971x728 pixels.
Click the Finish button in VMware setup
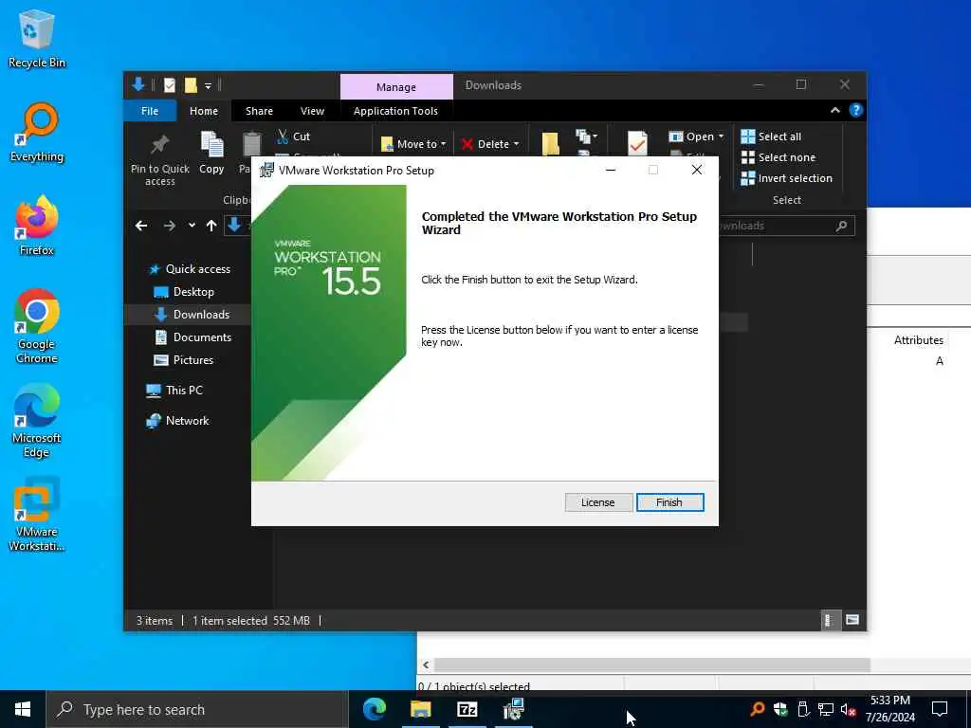(669, 502)
